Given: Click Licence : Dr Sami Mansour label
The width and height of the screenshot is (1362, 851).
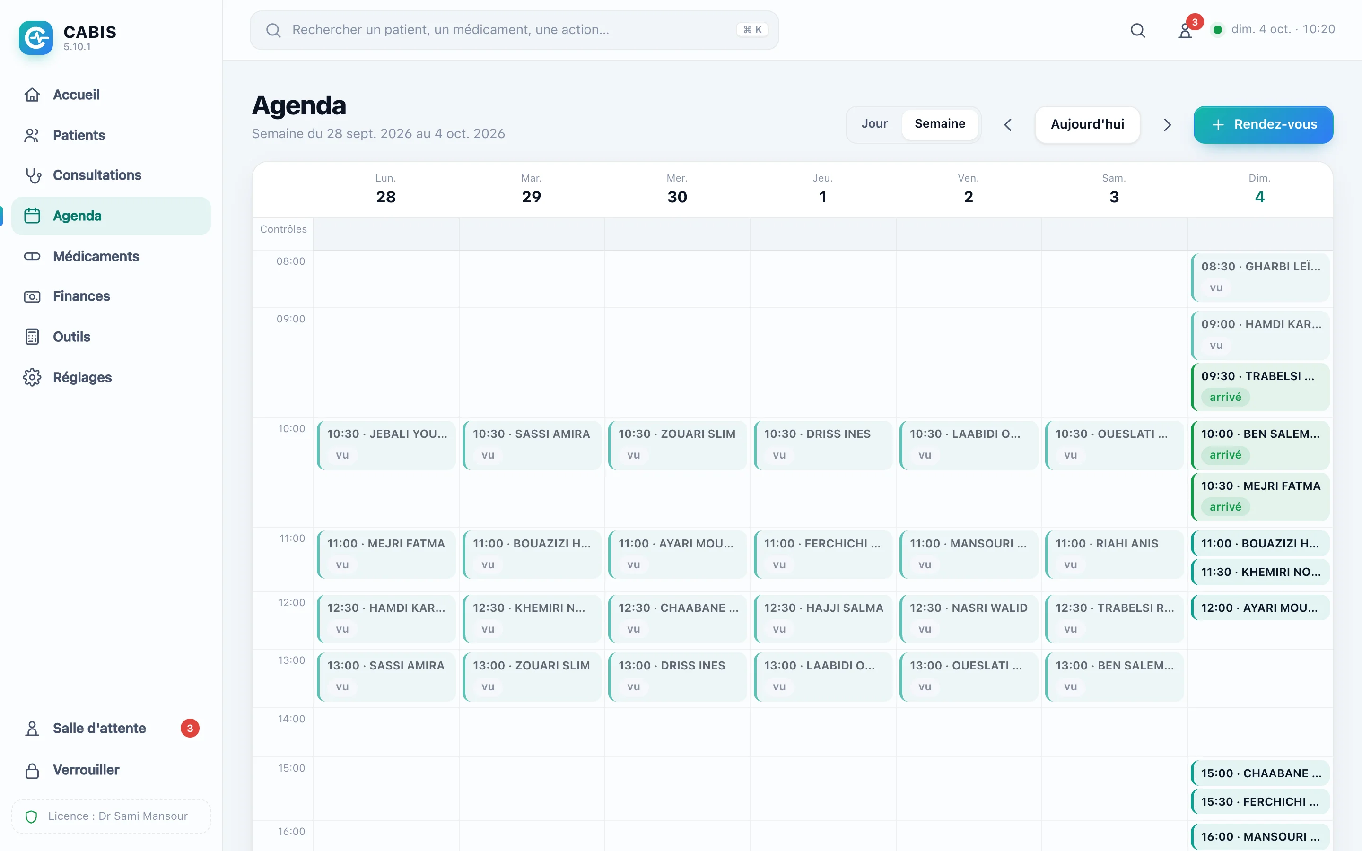Looking at the screenshot, I should (x=118, y=816).
